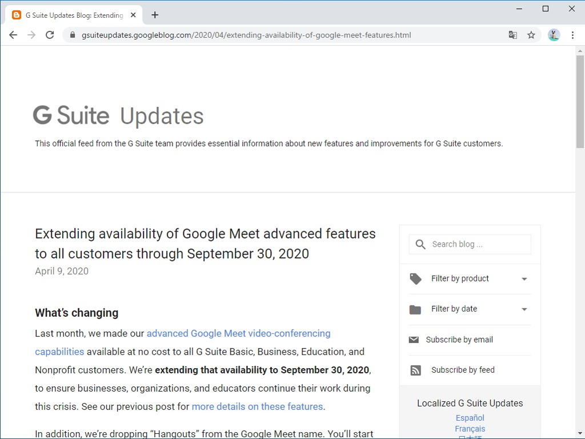The height and width of the screenshot is (439, 585).
Task: Choose Español localized updates link
Action: [470, 418]
